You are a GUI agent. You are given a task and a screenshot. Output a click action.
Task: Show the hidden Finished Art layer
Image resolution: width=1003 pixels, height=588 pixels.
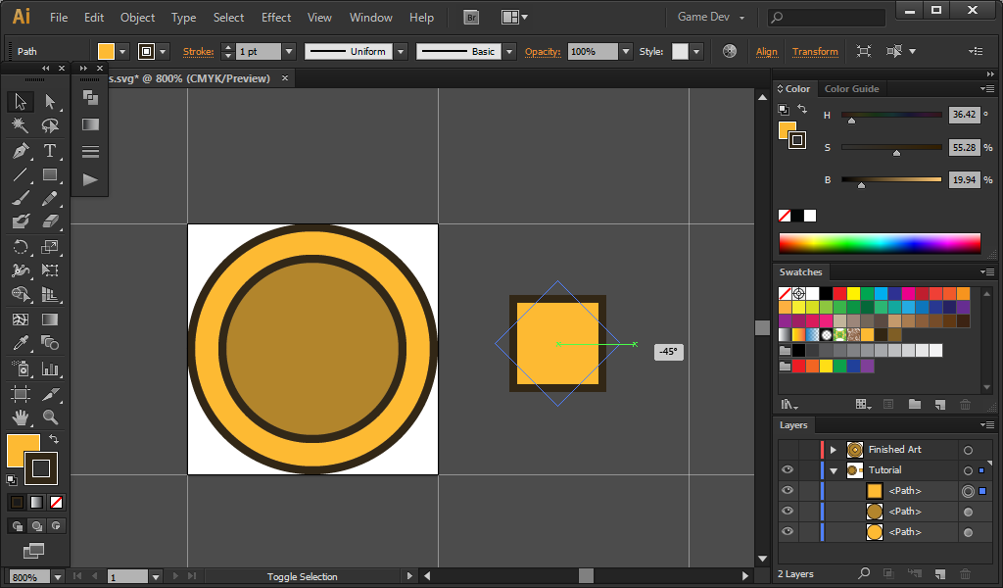(788, 450)
